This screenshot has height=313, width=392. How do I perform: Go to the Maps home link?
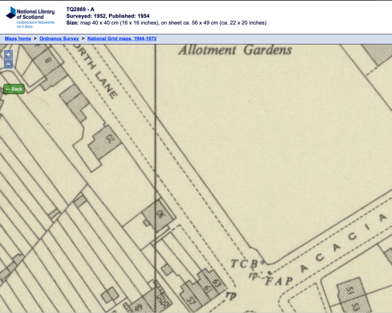(18, 39)
